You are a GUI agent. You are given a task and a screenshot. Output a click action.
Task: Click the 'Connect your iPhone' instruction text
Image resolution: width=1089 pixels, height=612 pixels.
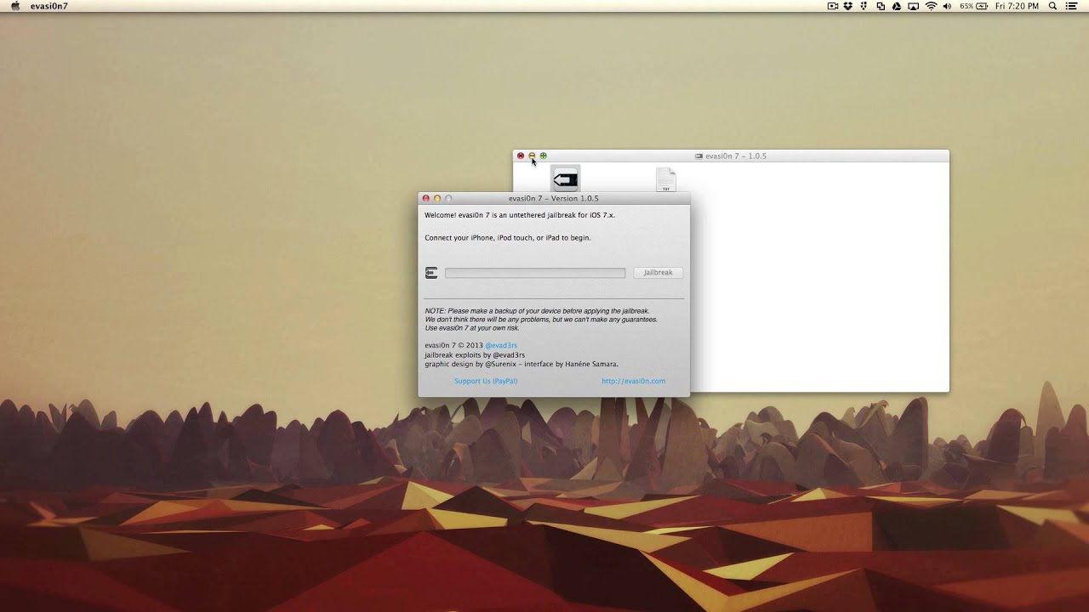508,238
